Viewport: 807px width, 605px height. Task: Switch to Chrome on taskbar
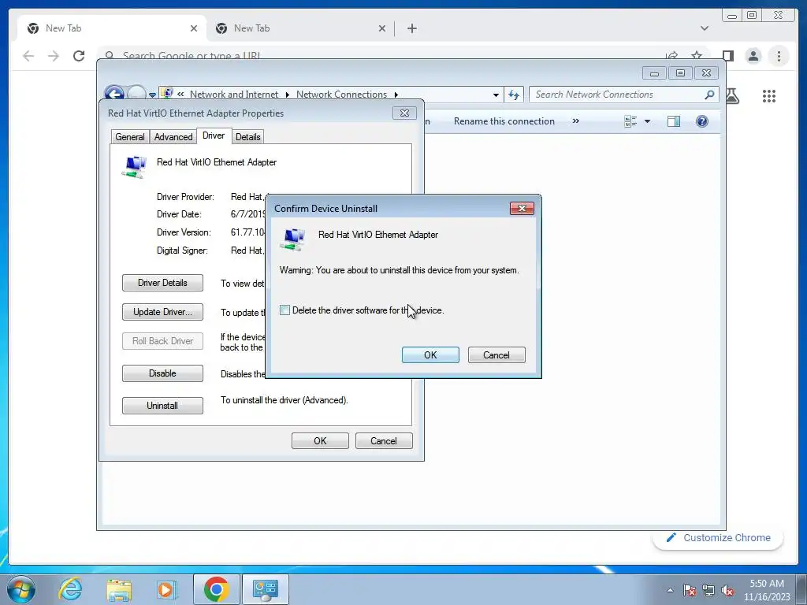click(x=216, y=589)
